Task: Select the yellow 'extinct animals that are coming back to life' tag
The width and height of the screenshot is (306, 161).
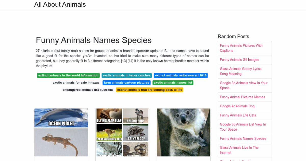Action: coord(149,90)
